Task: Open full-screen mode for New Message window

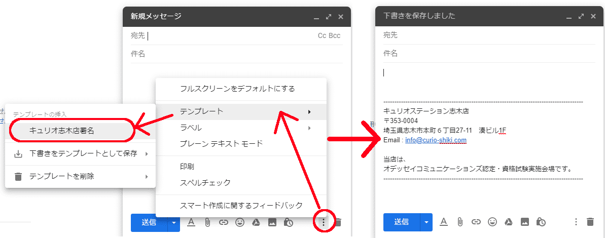Action: pyautogui.click(x=328, y=17)
